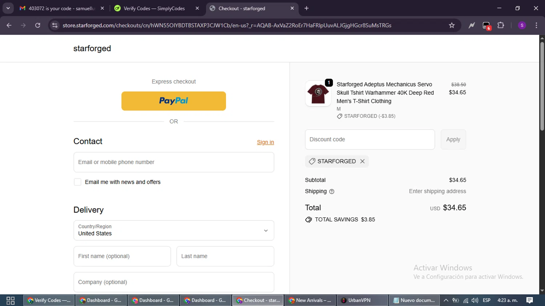
Task: Open New Arrivals taskbar window
Action: tap(310, 301)
